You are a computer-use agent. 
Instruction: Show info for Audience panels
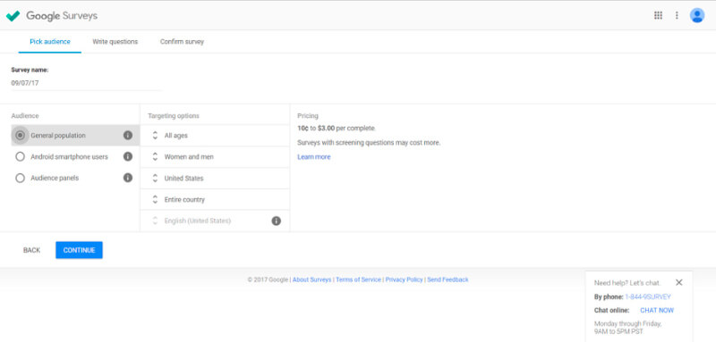(128, 178)
